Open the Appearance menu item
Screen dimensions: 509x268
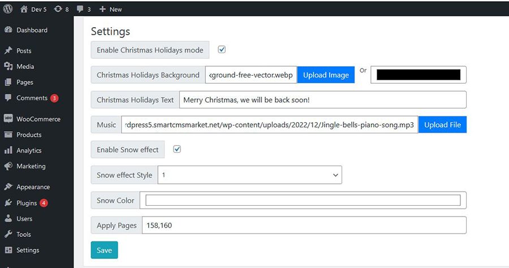[x=33, y=187]
